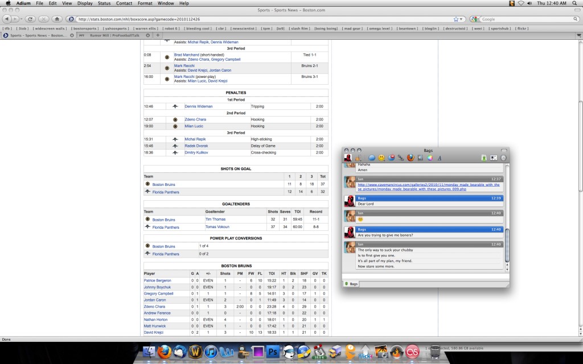This screenshot has height=364, width=583.
Task: Reload the page with the refresh button
Action: point(30,19)
